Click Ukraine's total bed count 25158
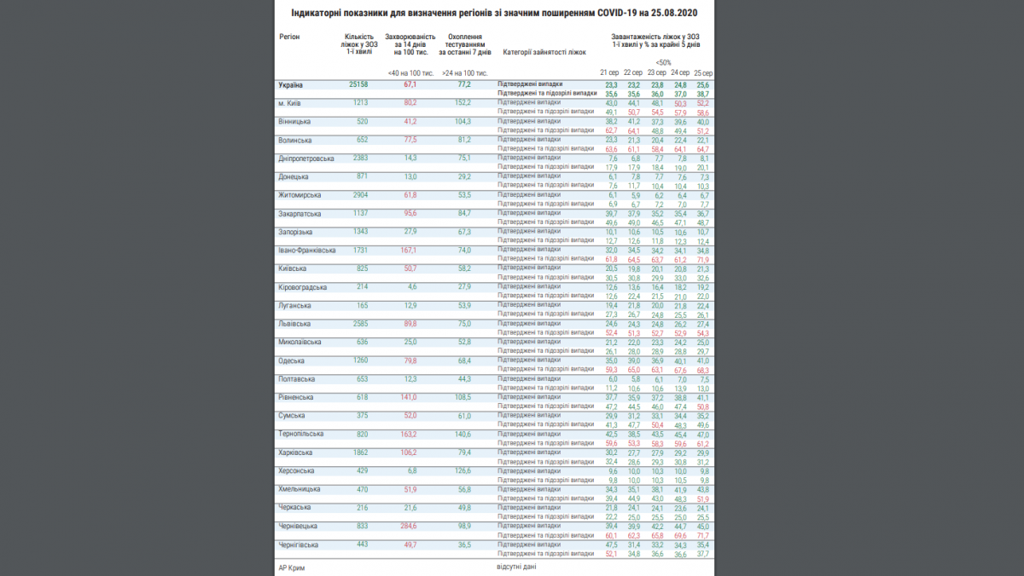1024x576 pixels. tap(358, 85)
